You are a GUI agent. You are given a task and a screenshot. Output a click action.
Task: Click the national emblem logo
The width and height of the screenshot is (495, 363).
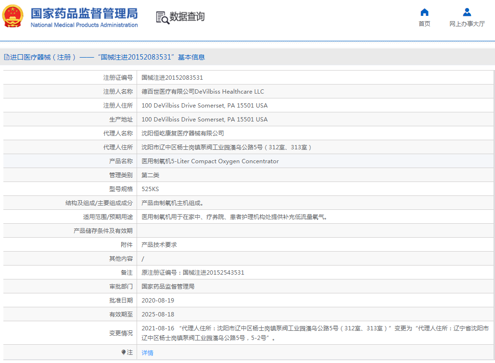pyautogui.click(x=13, y=16)
